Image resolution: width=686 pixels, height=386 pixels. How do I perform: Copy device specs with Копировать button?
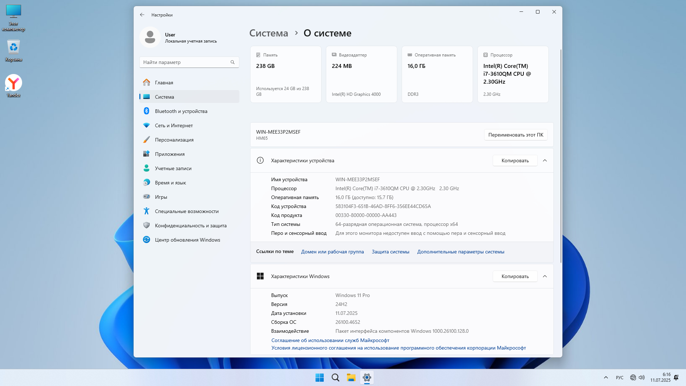tap(515, 160)
